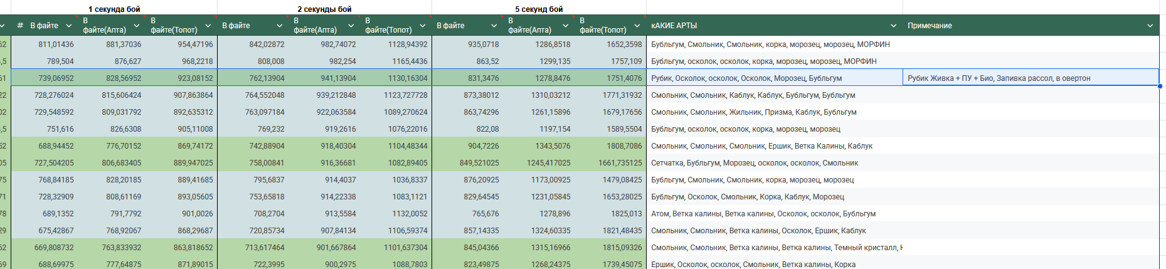Select cell with value 789,504

pyautogui.click(x=45, y=61)
